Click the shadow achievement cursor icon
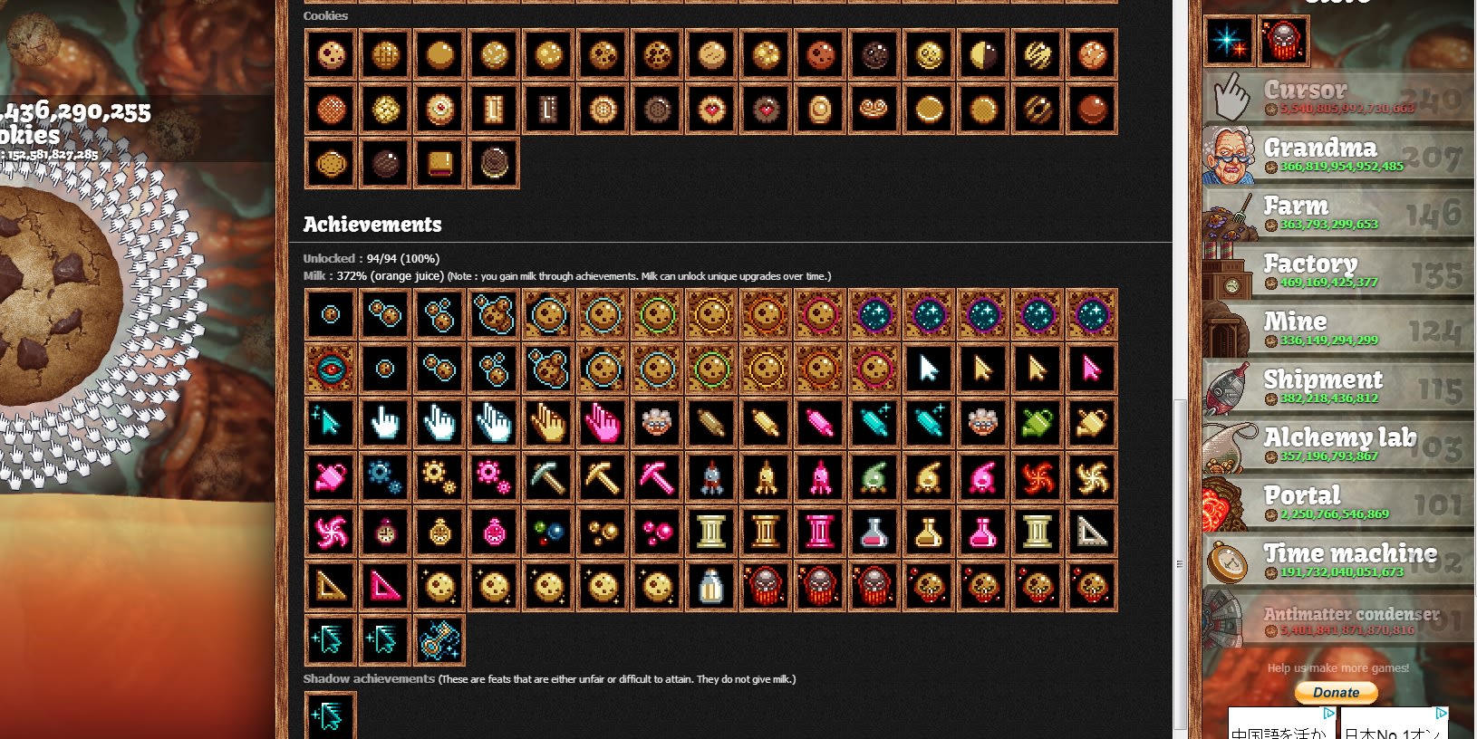Screen dimensions: 1477x739 (x=330, y=715)
